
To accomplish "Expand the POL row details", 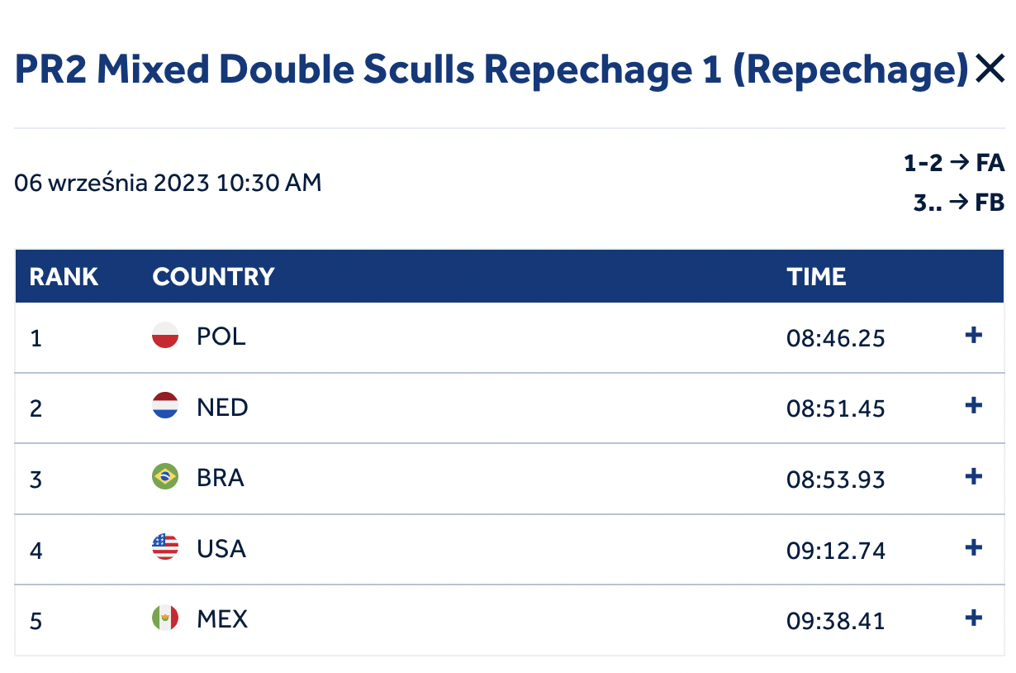I will coord(974,335).
